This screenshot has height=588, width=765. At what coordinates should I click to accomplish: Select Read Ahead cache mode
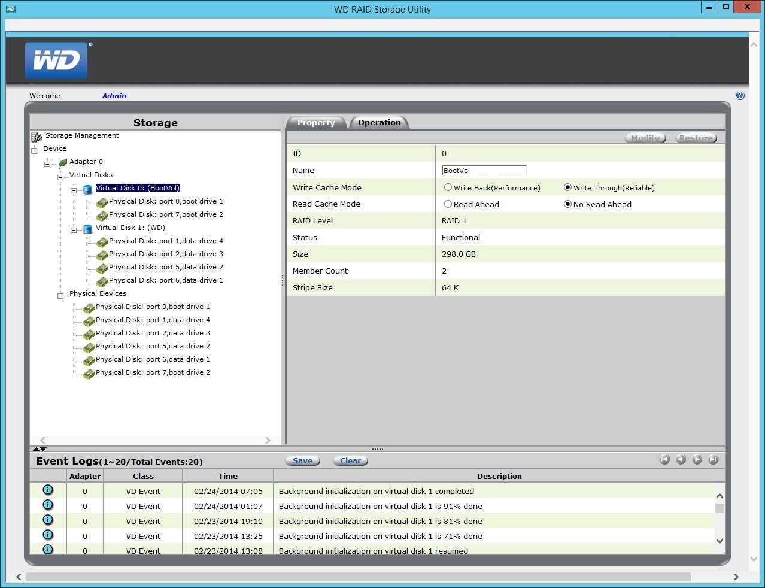[448, 204]
